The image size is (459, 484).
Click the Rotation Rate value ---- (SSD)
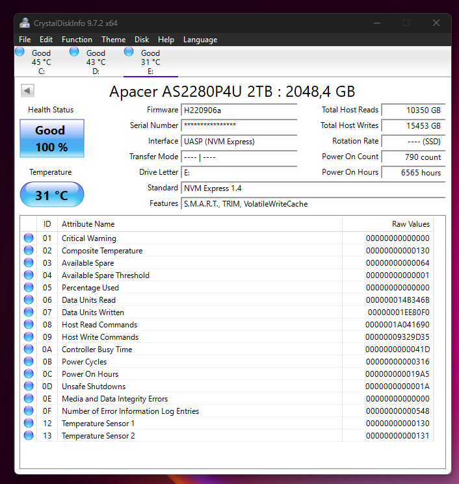click(x=413, y=142)
